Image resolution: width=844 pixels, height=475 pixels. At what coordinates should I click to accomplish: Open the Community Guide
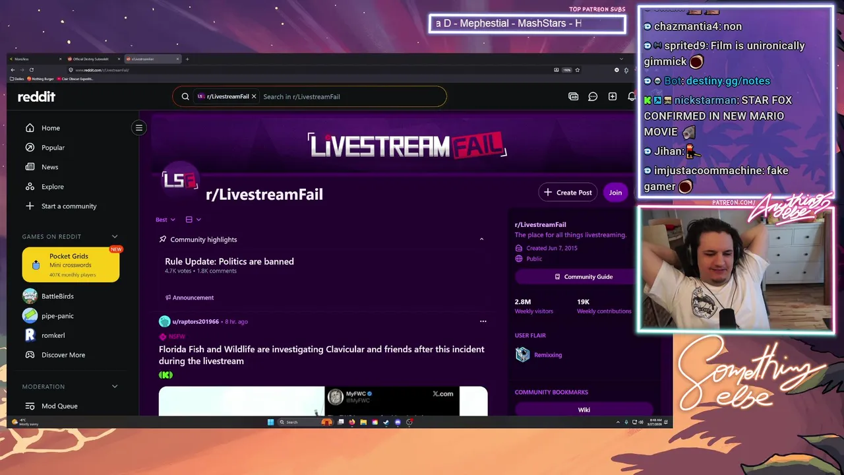[x=584, y=277]
